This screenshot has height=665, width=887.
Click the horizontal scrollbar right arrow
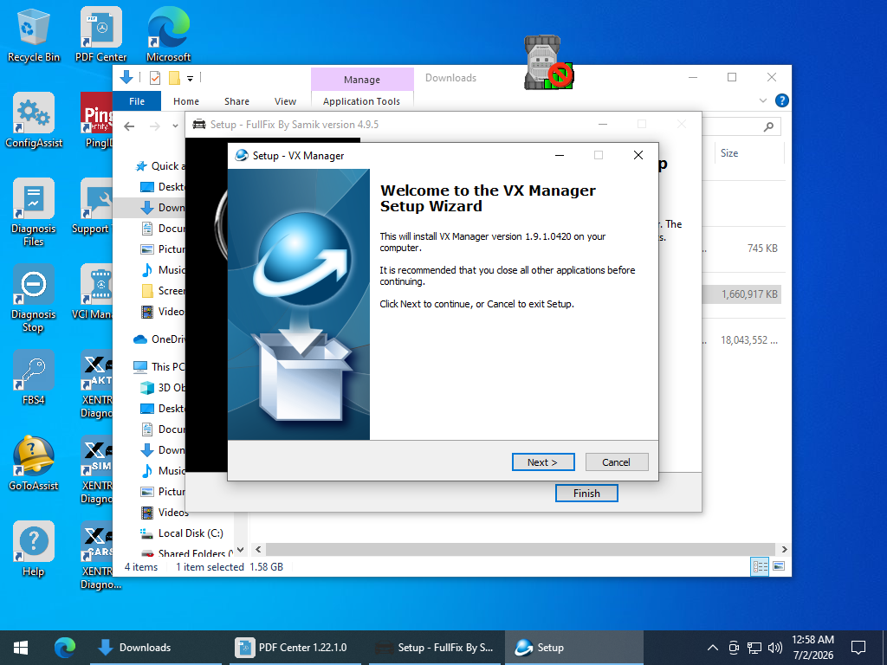pos(784,549)
